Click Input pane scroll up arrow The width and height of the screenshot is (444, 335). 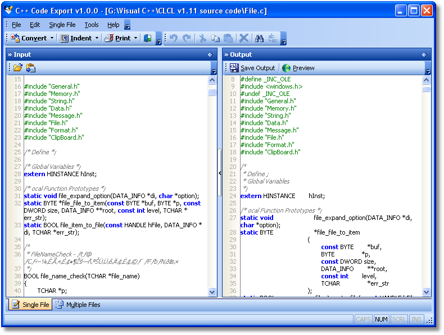[212, 80]
